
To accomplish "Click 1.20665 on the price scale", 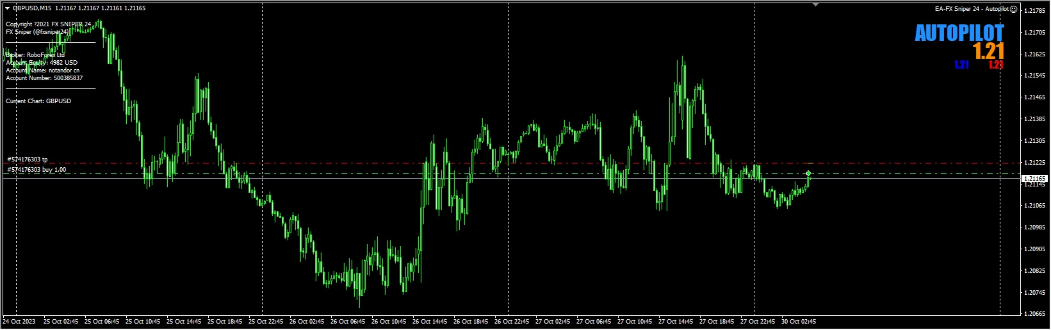I will 1035,314.
